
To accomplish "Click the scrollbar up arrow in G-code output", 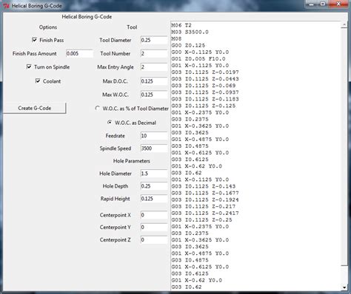I will click(x=344, y=24).
